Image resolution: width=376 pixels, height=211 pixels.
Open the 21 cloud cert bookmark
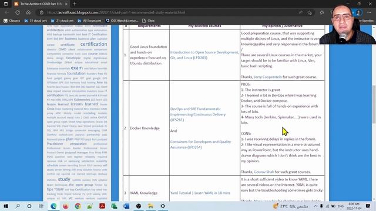62,21
